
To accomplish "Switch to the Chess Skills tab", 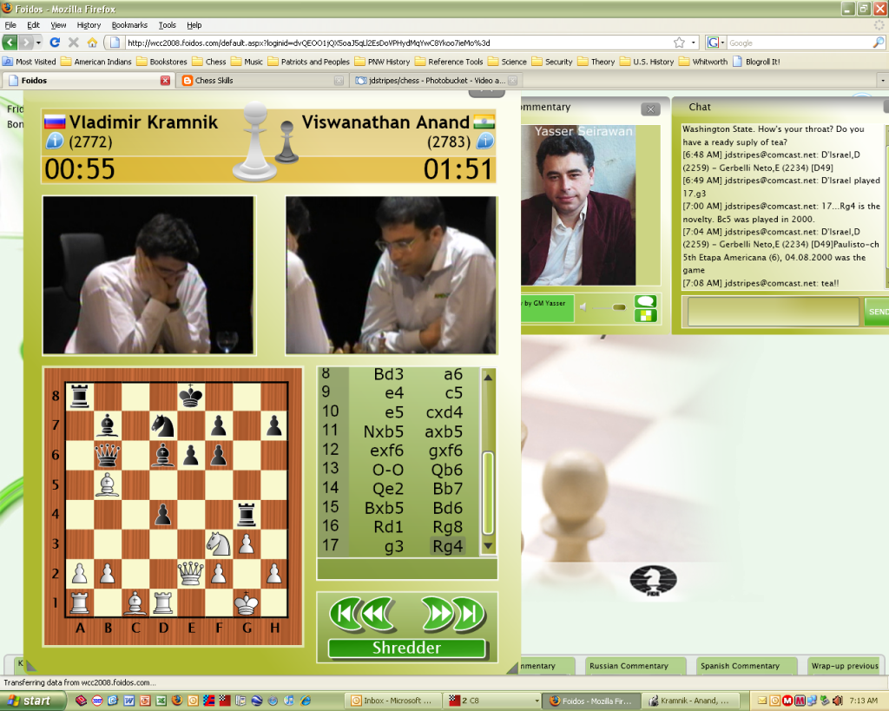I will coord(260,81).
